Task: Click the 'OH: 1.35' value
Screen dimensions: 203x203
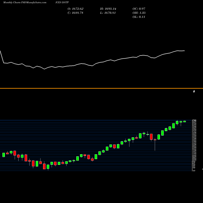Action: point(139,13)
